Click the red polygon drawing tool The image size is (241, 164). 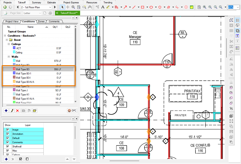tap(160, 7)
